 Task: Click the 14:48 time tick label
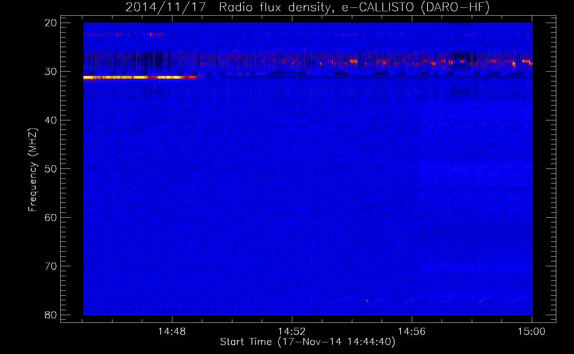coord(172,332)
